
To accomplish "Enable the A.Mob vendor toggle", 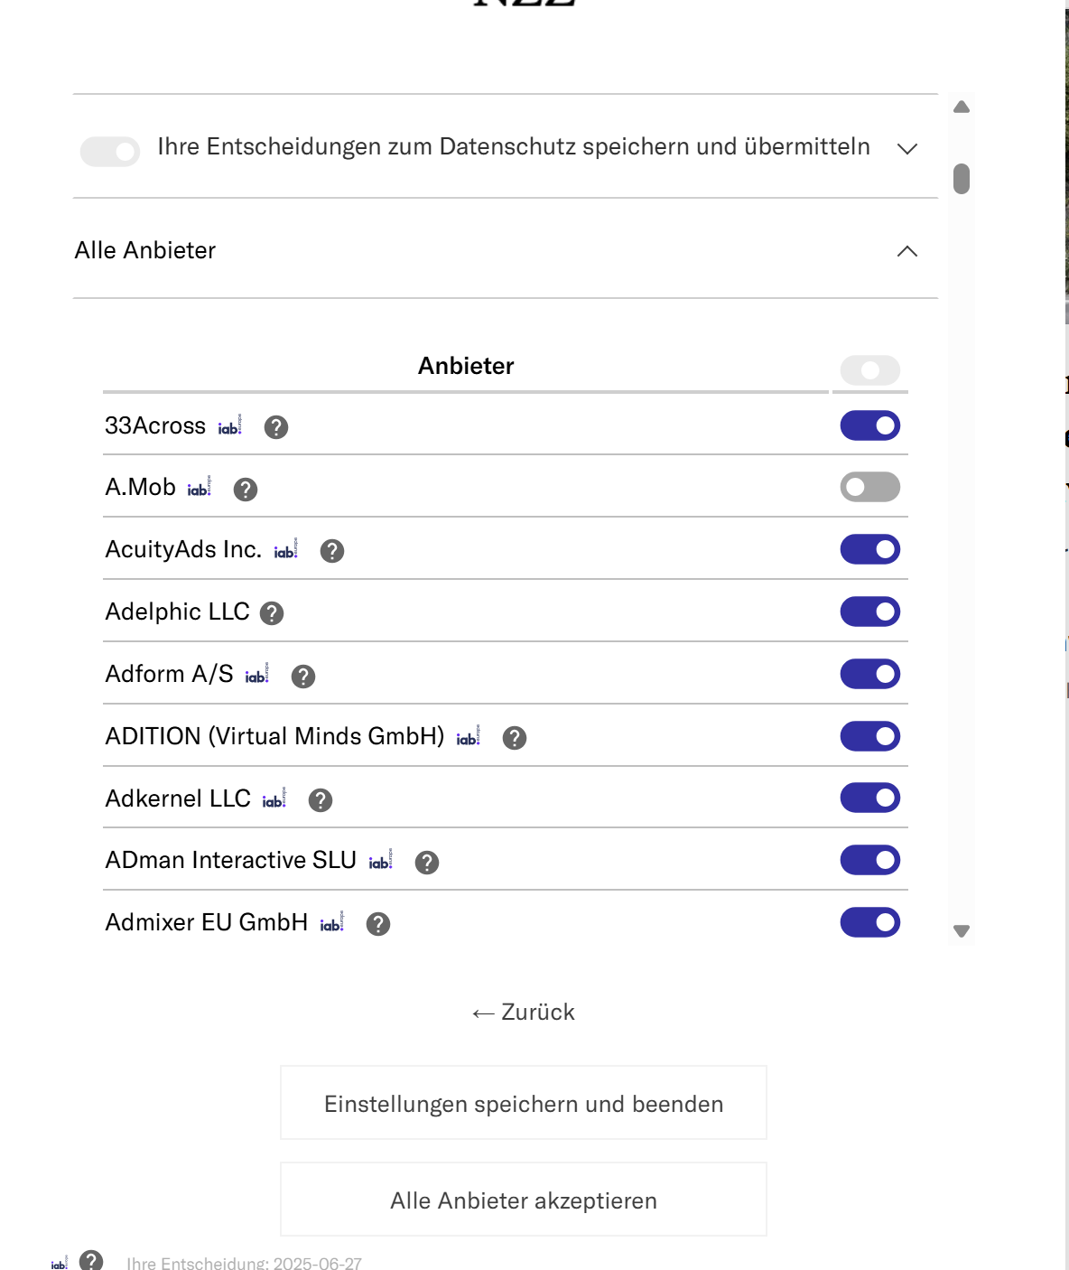I will click(x=870, y=488).
